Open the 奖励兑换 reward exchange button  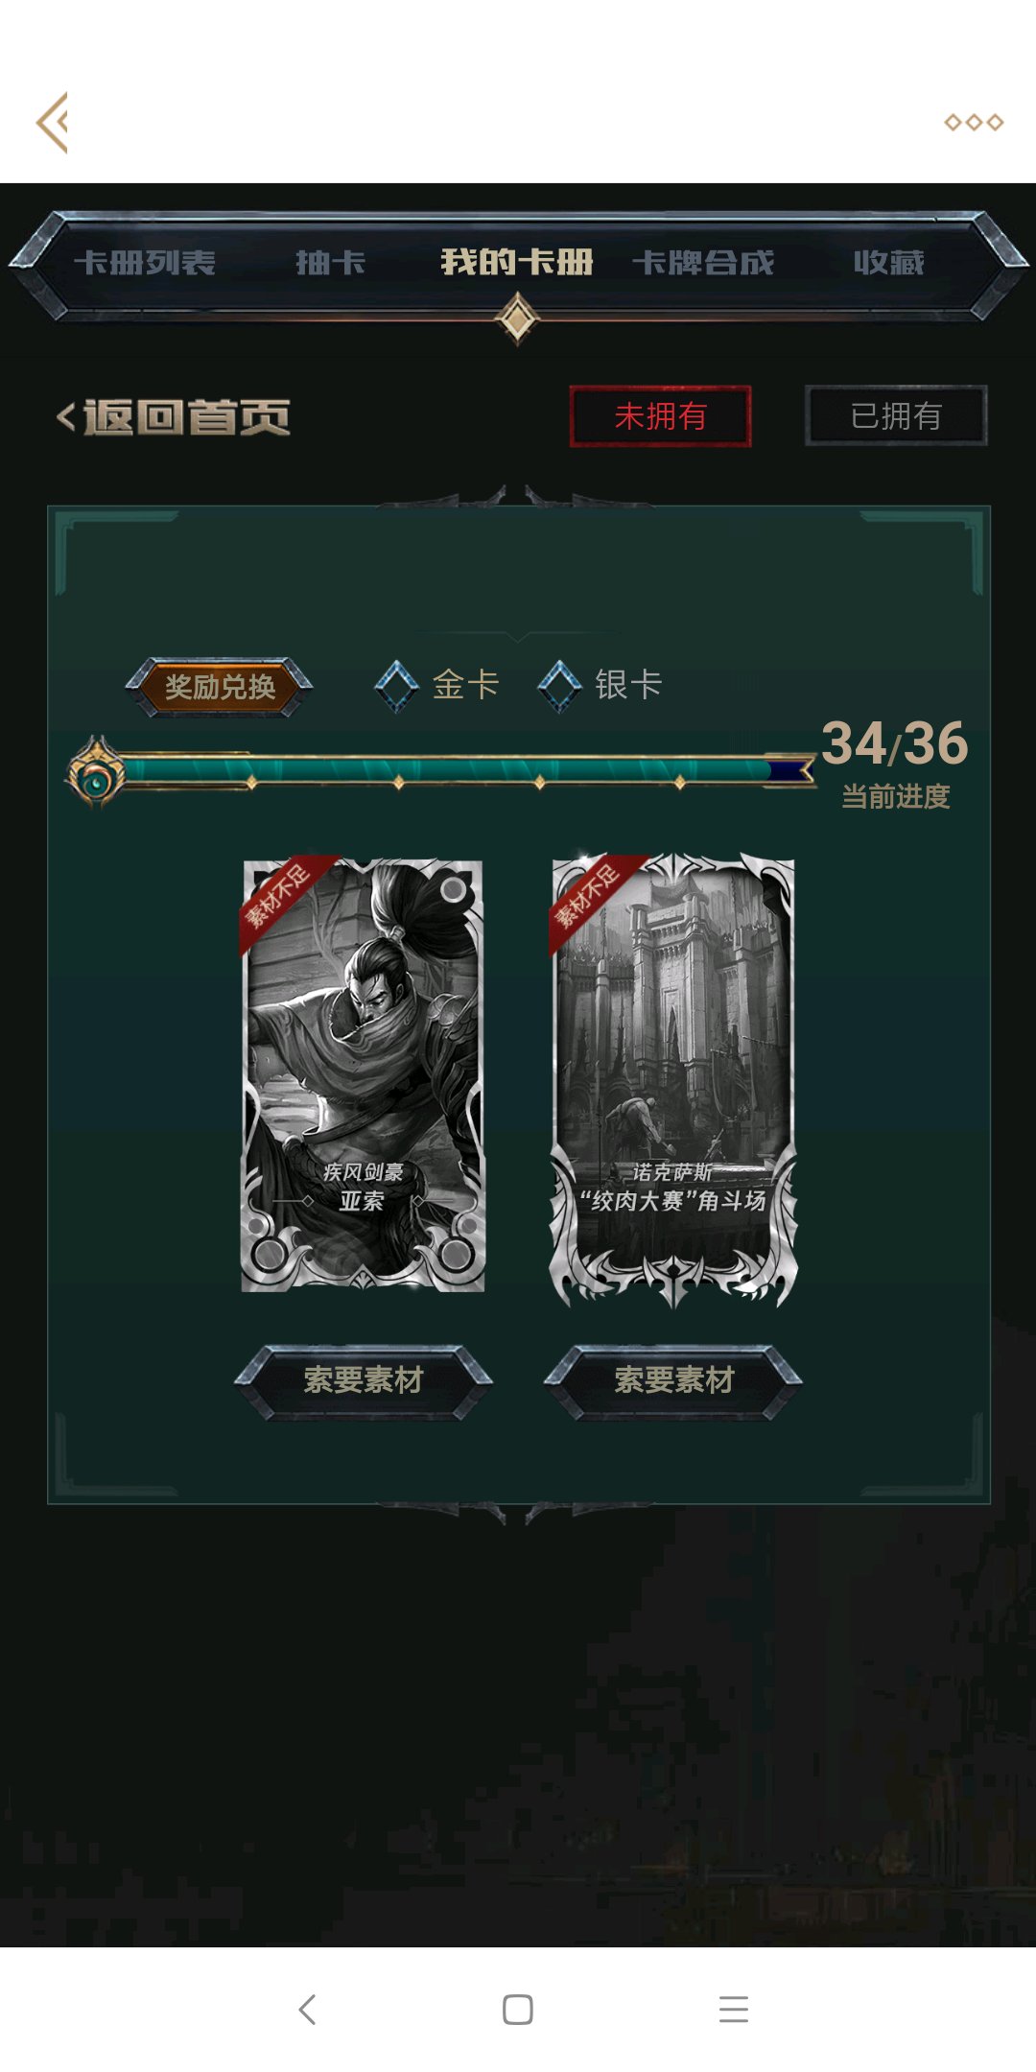(220, 687)
